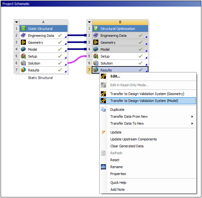
Task: Click the Setup icon in Static Structural
Action: click(23, 56)
